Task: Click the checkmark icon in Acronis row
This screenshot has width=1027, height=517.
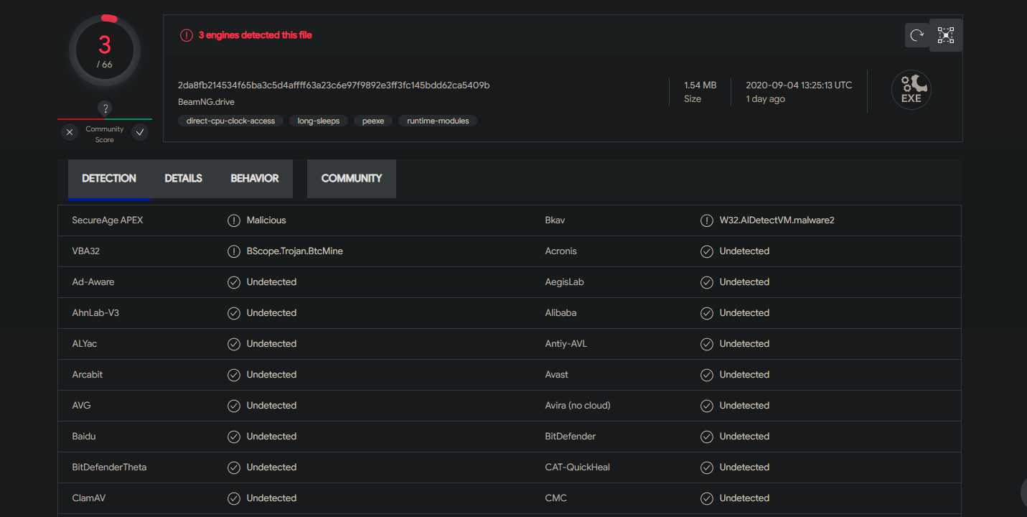Action: tap(707, 251)
